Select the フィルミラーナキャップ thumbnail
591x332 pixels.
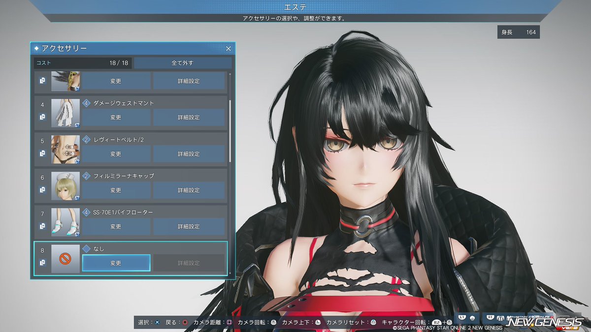click(65, 186)
